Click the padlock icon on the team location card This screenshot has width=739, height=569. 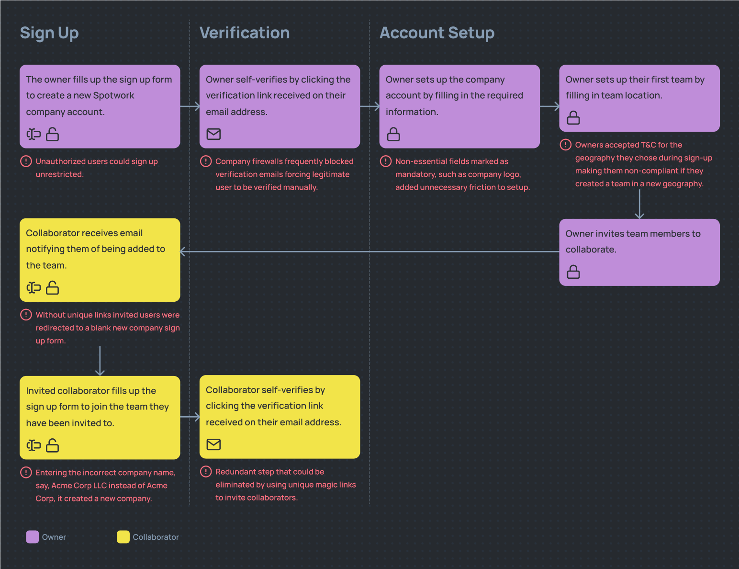pos(573,118)
